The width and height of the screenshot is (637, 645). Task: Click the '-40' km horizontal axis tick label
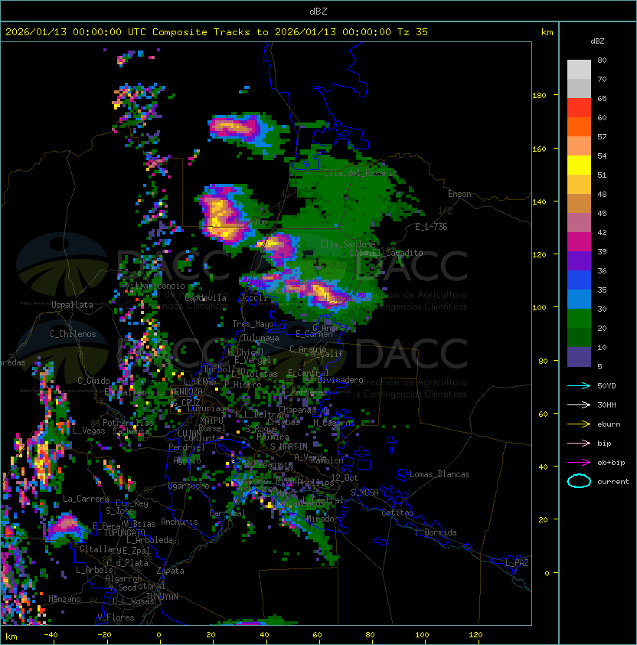[51, 635]
